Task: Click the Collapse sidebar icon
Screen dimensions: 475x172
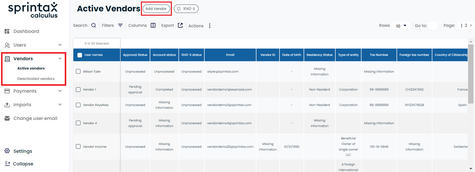Action: (7, 164)
